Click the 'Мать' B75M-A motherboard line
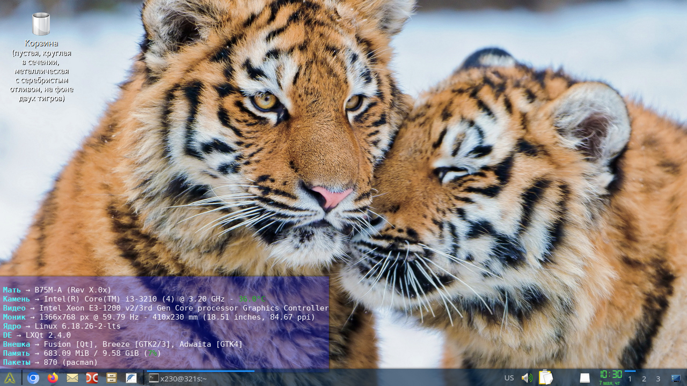 pos(57,290)
